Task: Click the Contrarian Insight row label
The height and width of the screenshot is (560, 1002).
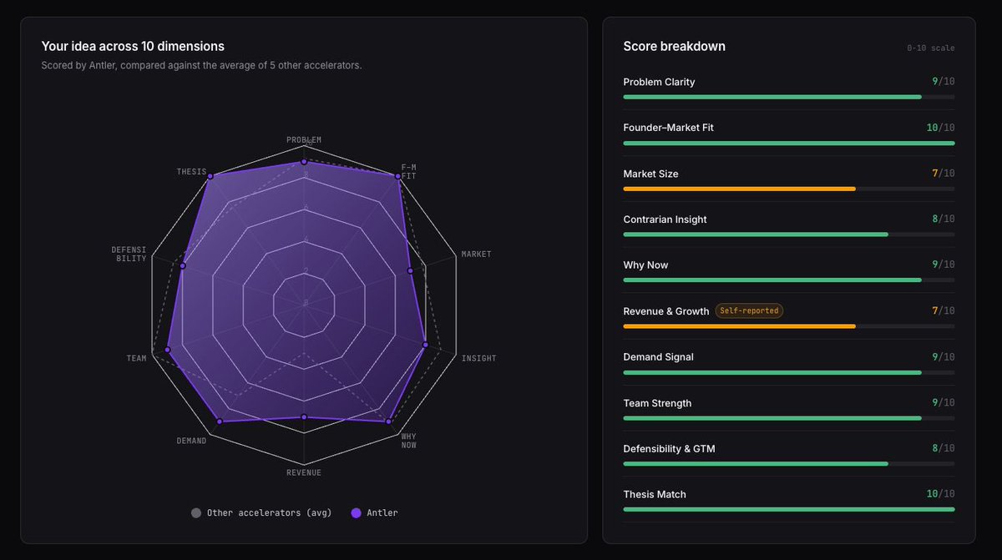Action: tap(665, 219)
